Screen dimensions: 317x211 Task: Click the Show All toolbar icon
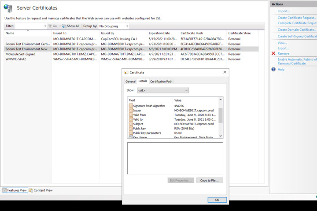pos(64,26)
